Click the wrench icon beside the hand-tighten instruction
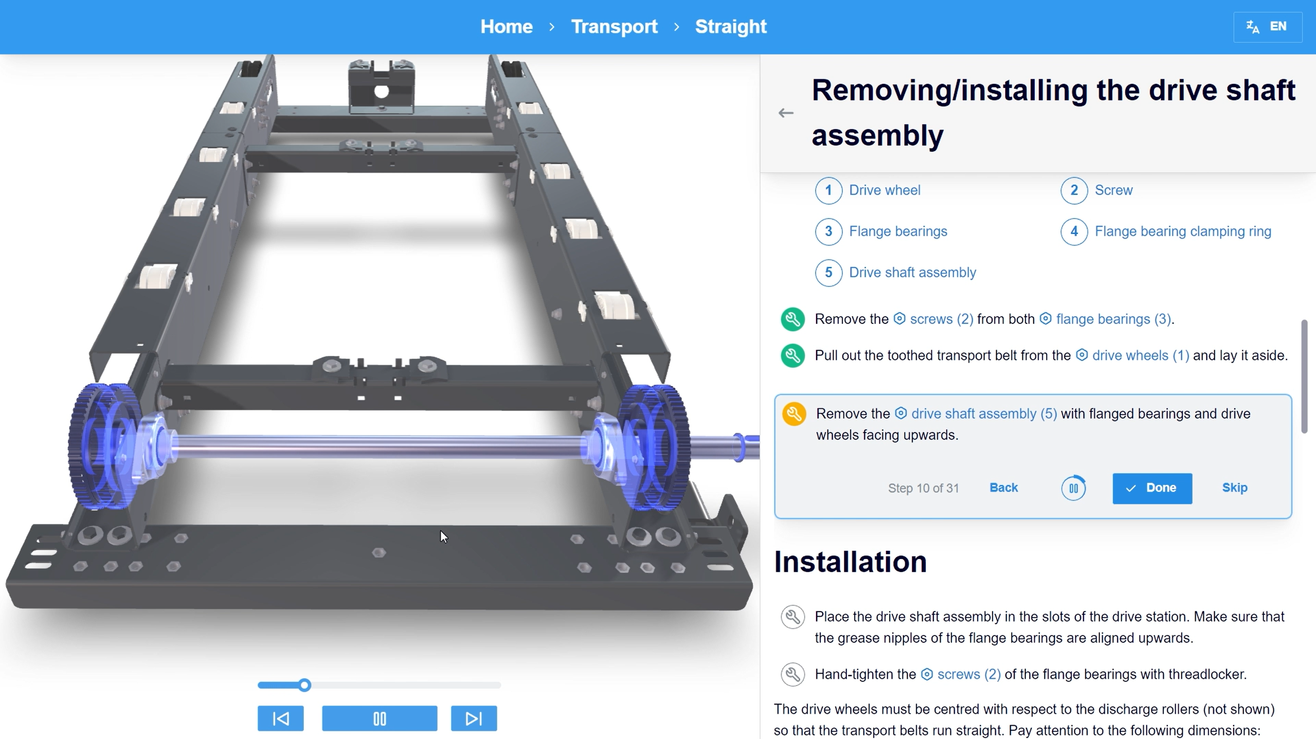This screenshot has height=739, width=1316. (792, 674)
